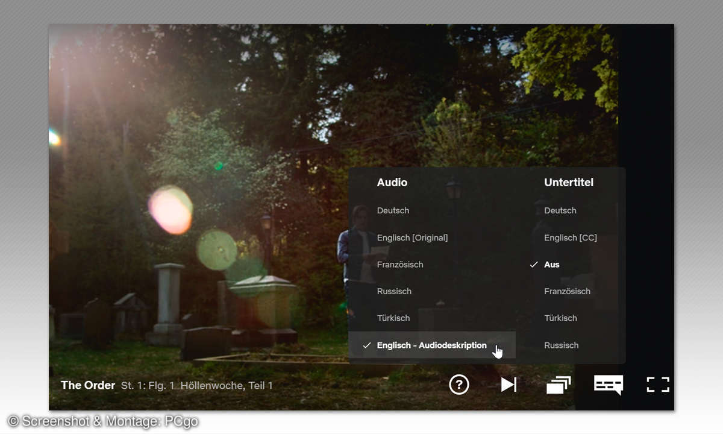This screenshot has width=723, height=434.
Task: Enter fullscreen mode
Action: pos(658,385)
